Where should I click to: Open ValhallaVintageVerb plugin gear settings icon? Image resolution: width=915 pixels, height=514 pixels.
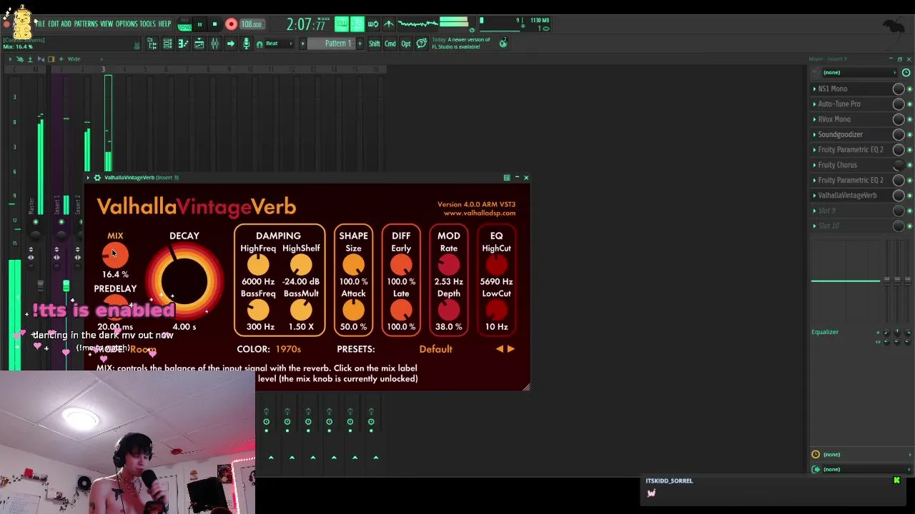point(97,178)
